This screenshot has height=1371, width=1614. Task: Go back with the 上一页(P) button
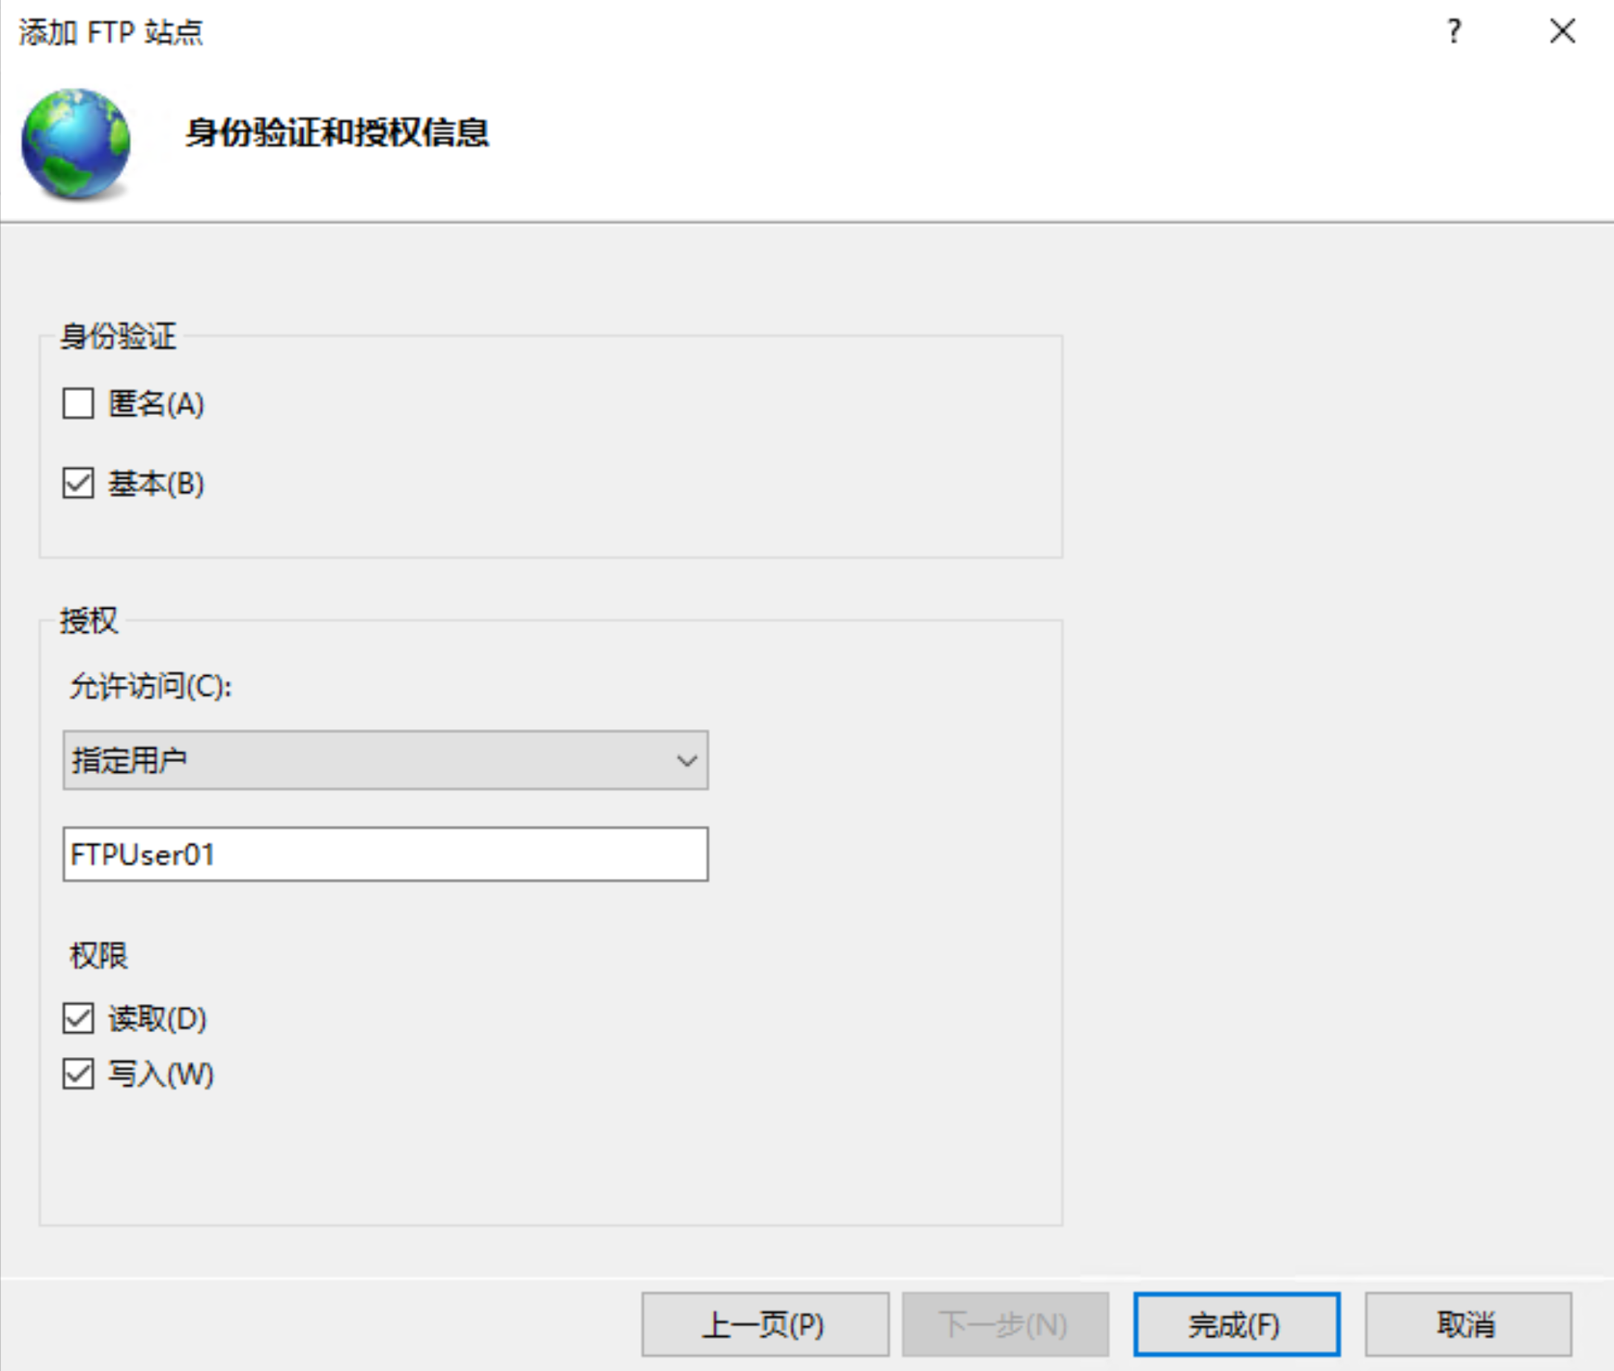(x=765, y=1324)
